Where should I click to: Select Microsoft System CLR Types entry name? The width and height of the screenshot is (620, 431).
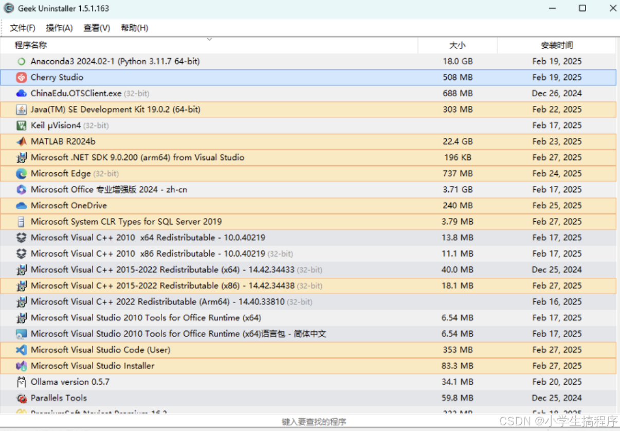tap(126, 222)
